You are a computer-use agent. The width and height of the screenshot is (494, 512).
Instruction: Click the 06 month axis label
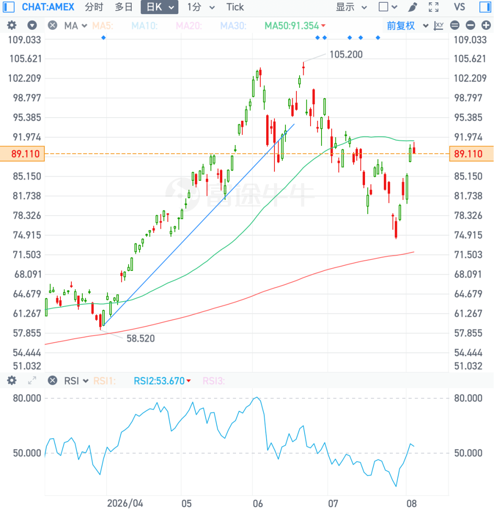(x=258, y=503)
